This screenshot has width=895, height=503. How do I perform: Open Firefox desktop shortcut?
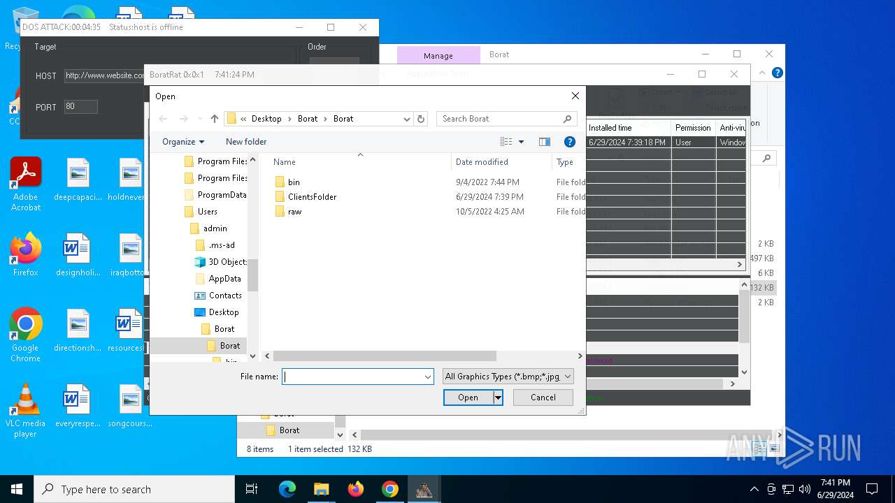[26, 254]
